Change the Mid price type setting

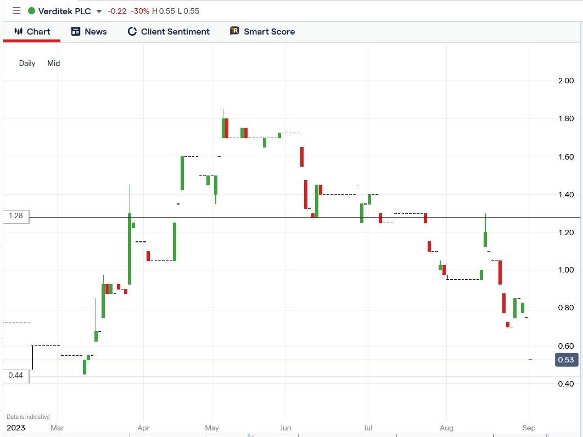click(54, 63)
